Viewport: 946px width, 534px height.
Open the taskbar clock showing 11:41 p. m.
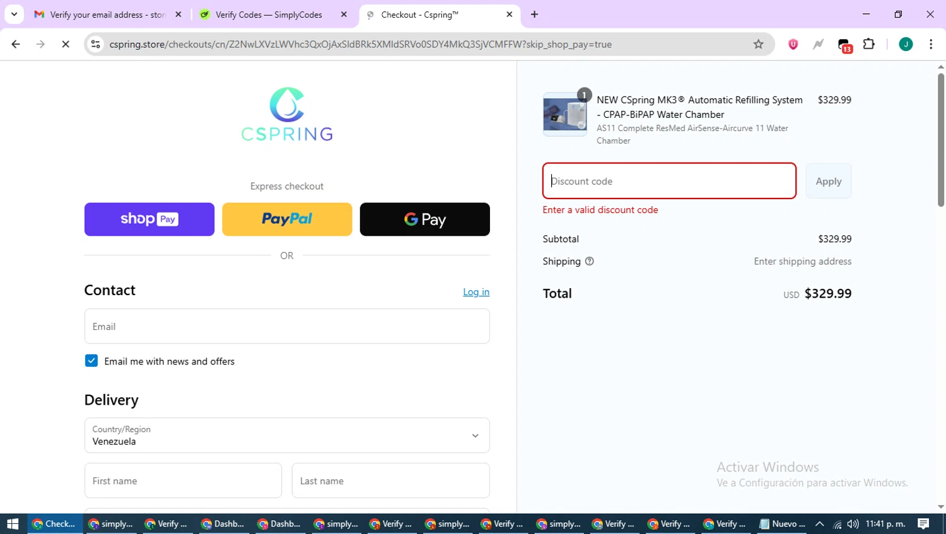[885, 523]
